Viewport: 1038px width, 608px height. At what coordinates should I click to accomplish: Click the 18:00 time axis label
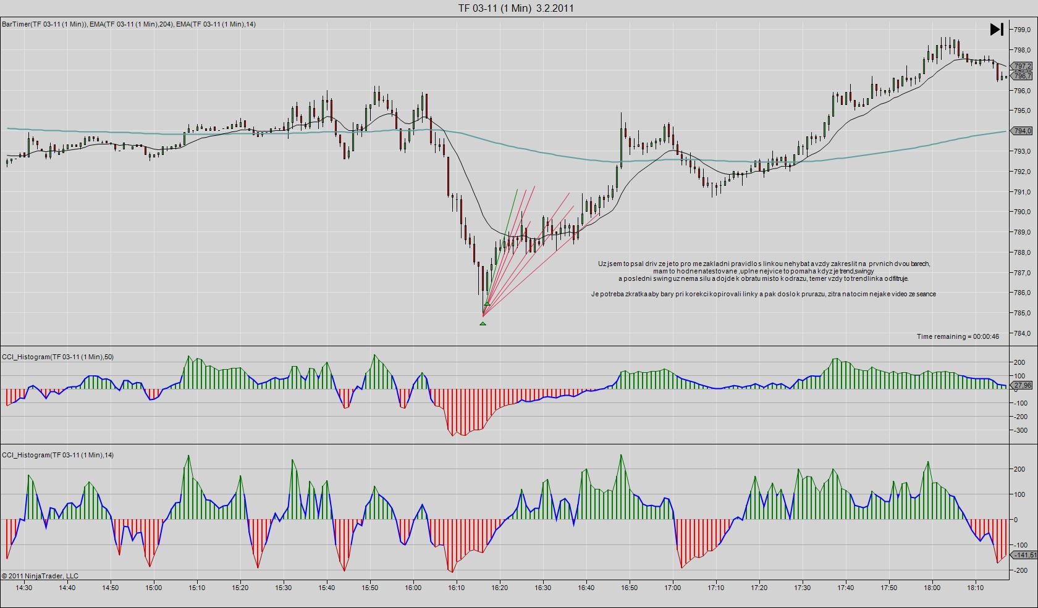tap(932, 588)
